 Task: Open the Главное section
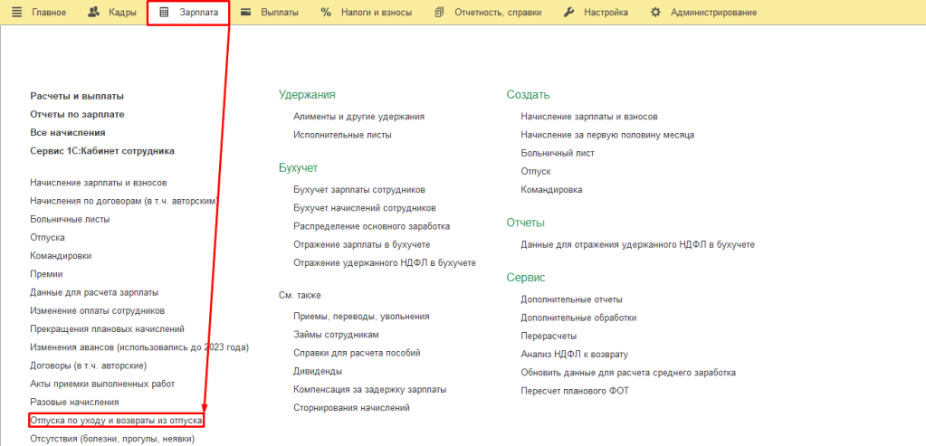point(49,13)
